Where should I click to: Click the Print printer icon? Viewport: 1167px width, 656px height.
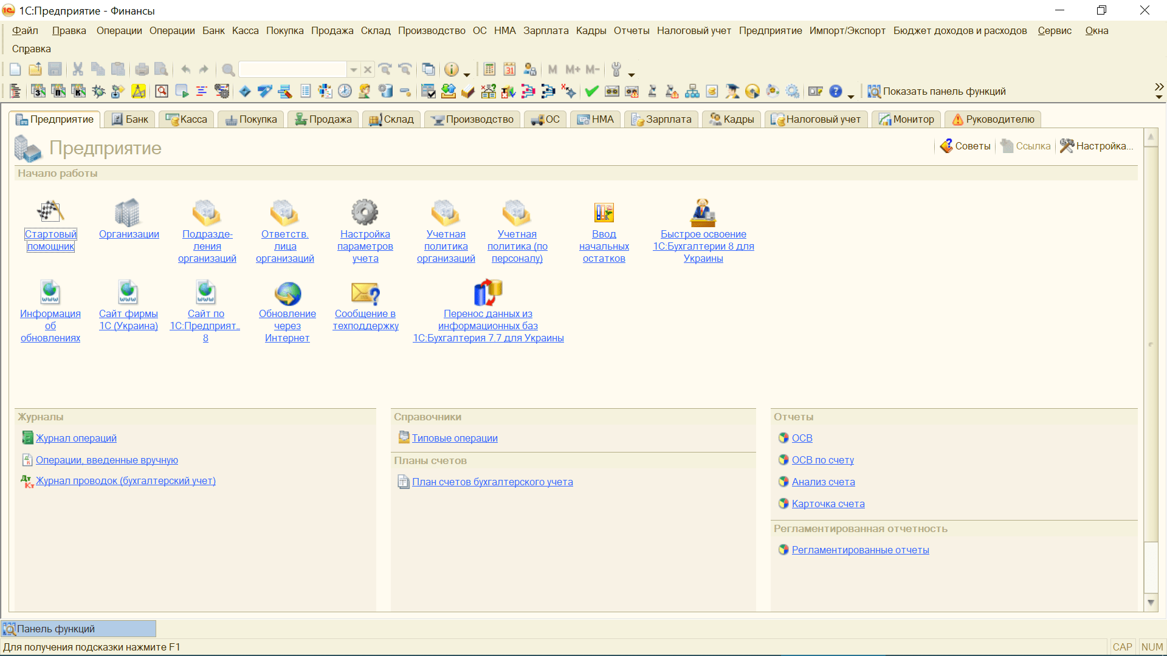click(142, 69)
